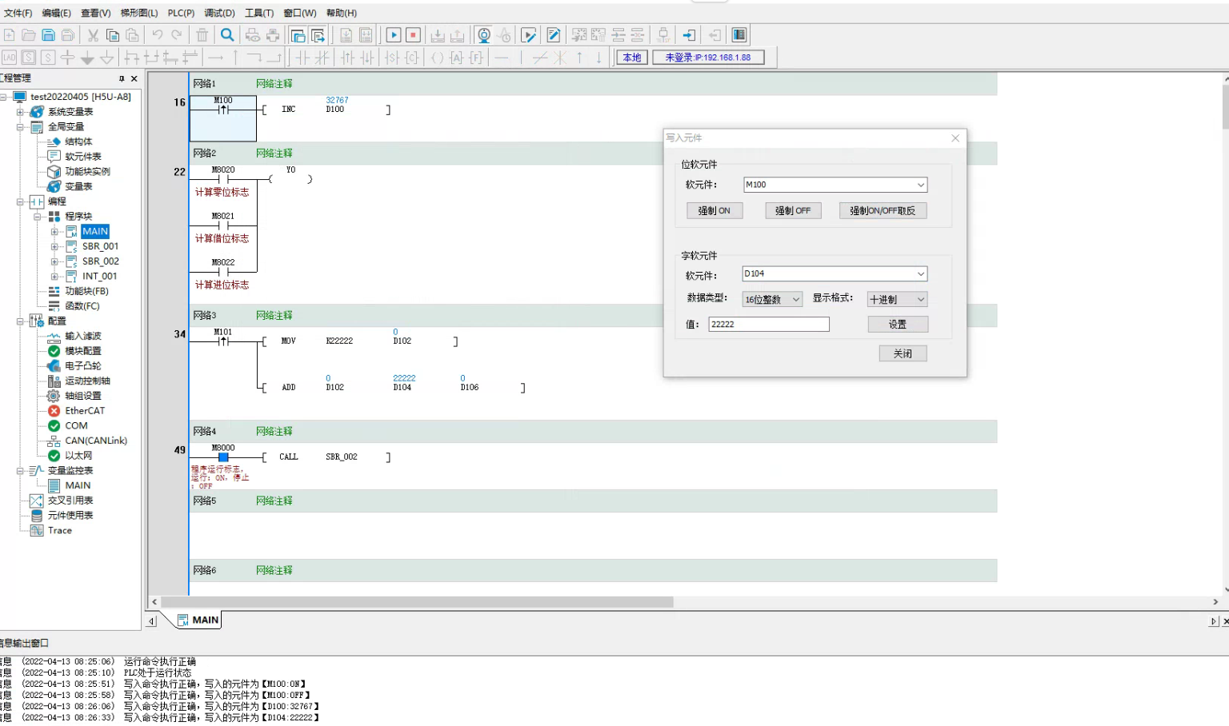Collapse the 编程 tree node
Image resolution: width=1229 pixels, height=726 pixels.
coord(20,201)
